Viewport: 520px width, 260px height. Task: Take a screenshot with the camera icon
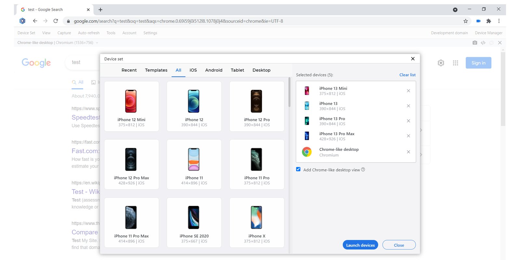point(475,43)
